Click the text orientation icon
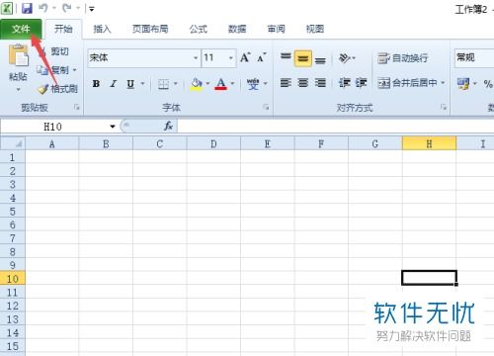 point(345,58)
